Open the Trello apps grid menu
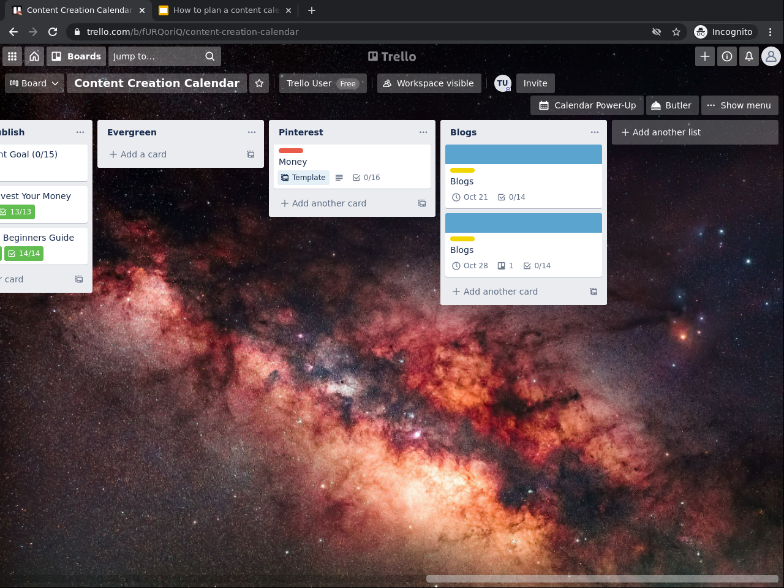Screen dimensions: 784x588 (12, 56)
